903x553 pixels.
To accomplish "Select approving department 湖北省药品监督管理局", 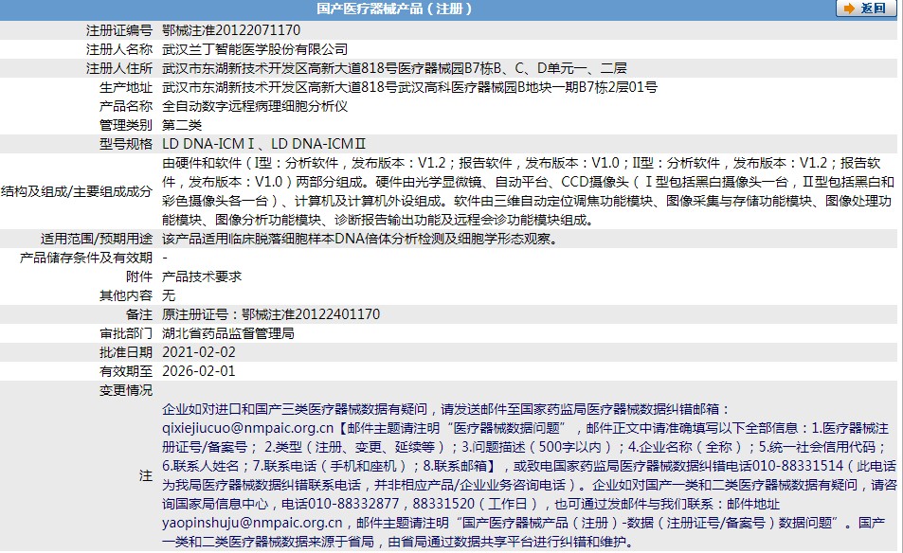I will pos(228,333).
